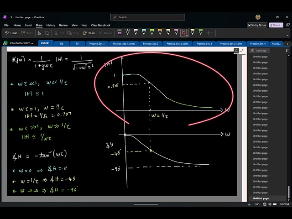
Task: Select the active red pen tool
Action: (184, 32)
